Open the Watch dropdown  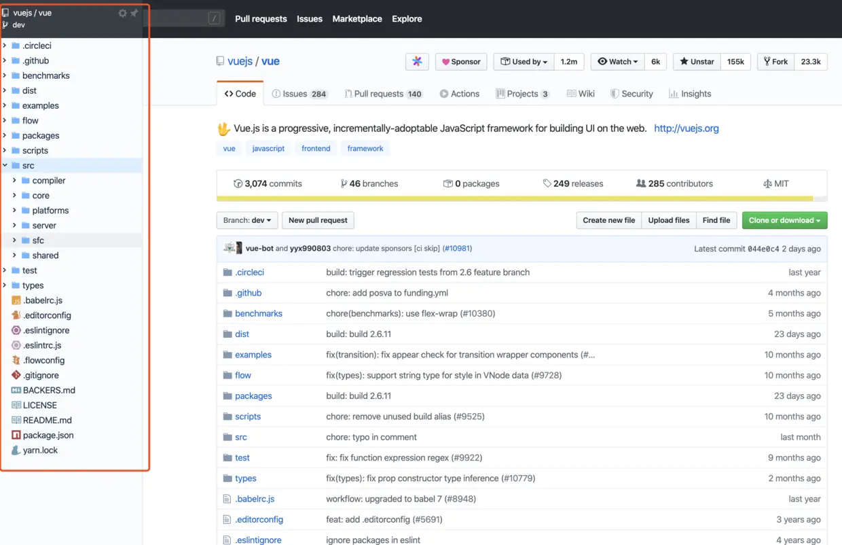click(x=617, y=61)
